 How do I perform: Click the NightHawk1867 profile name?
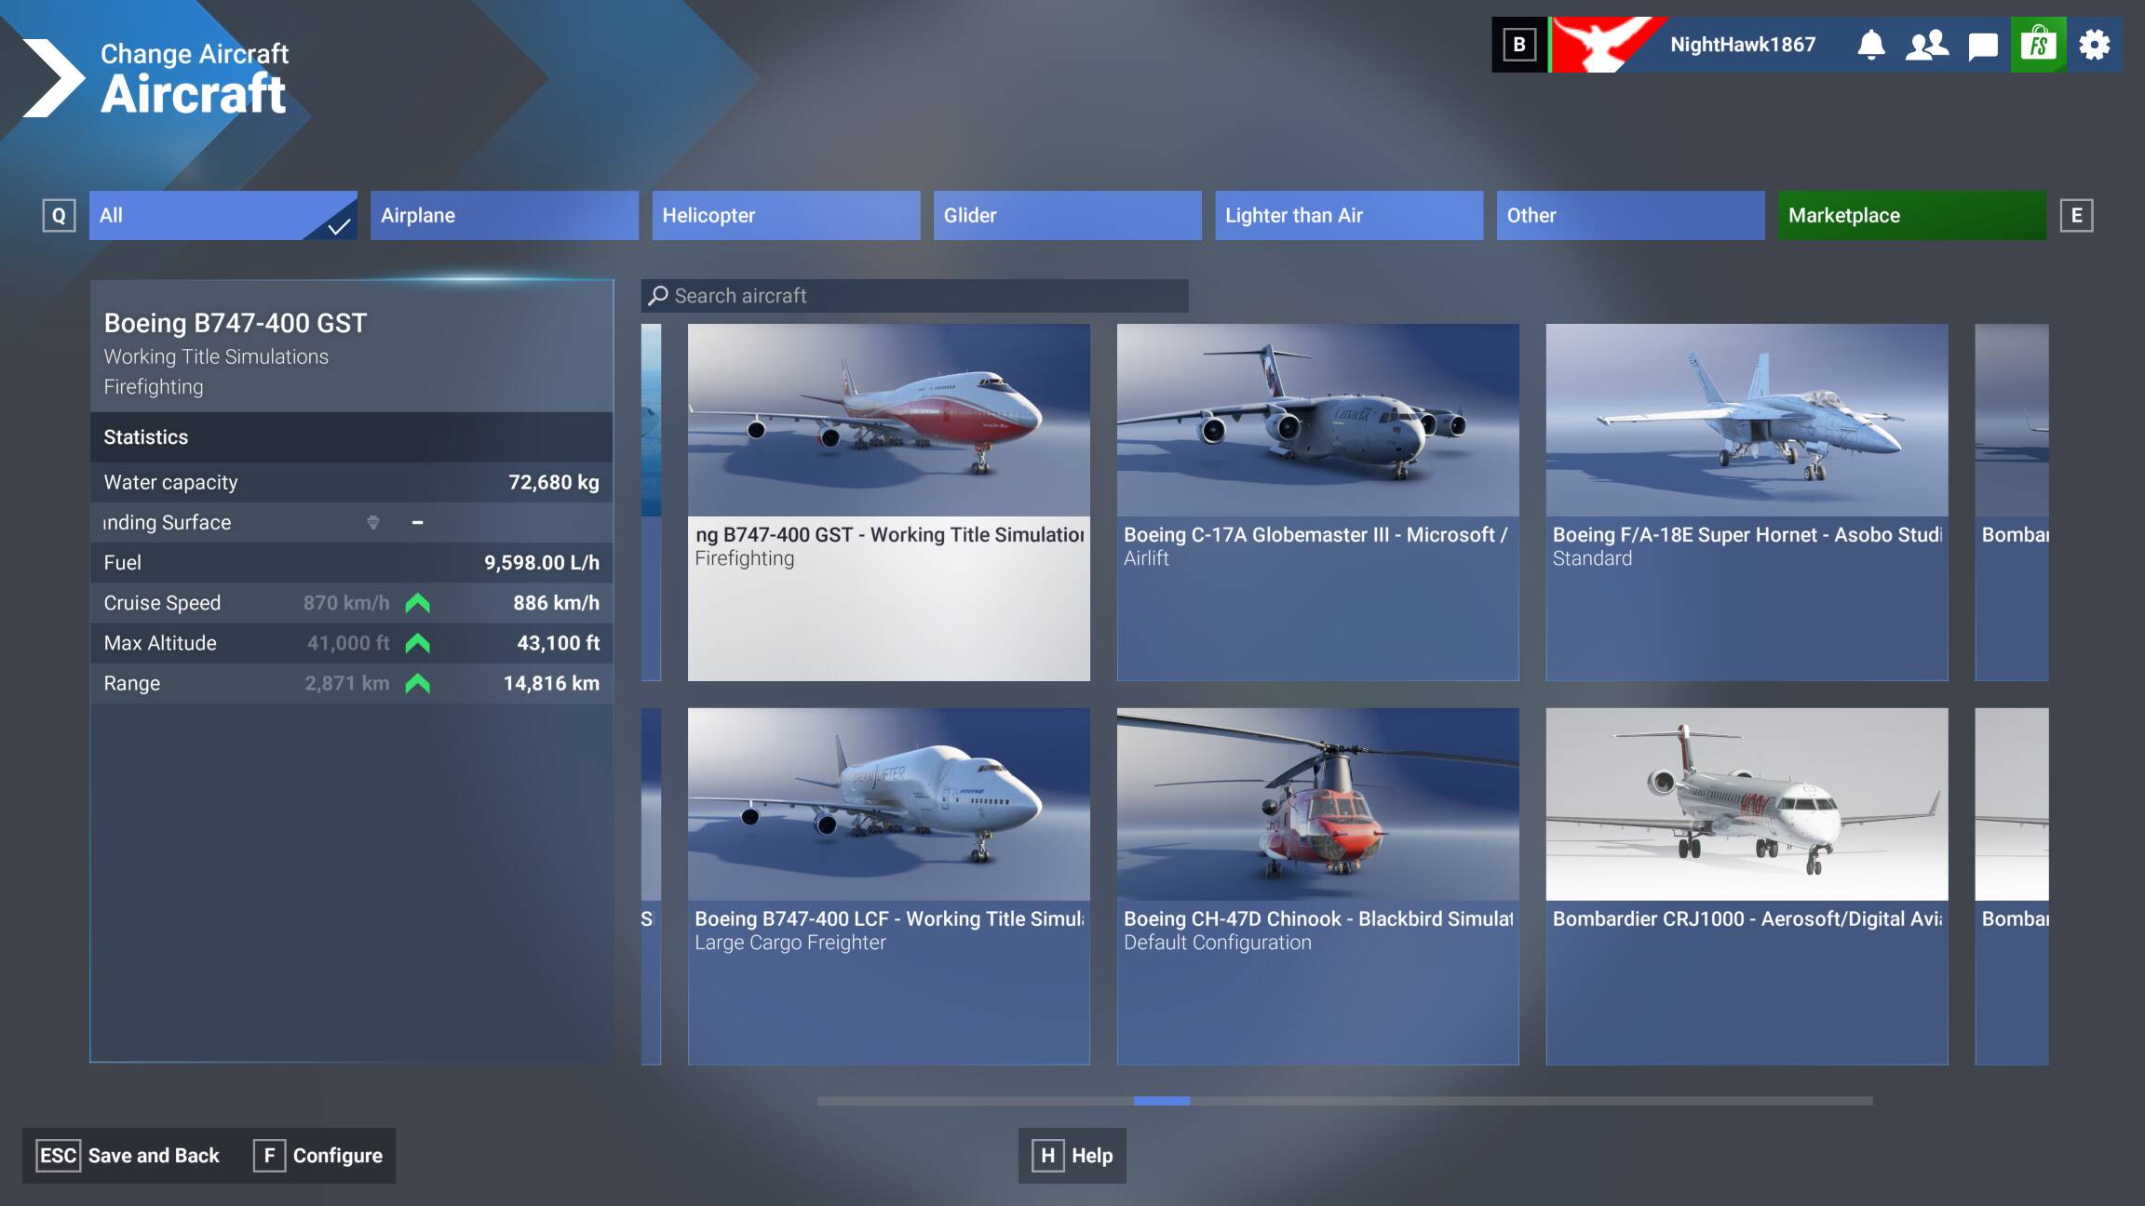[1743, 45]
